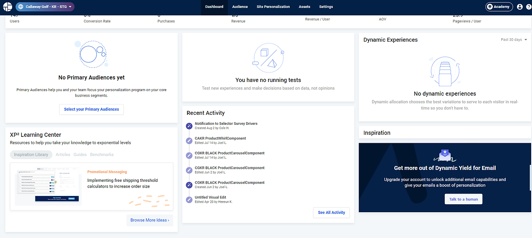Click the Purchases metric label

166,21
